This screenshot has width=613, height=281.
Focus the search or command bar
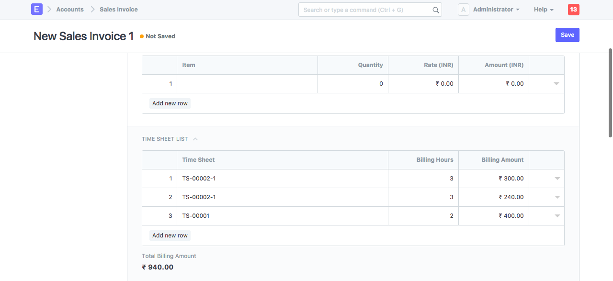pos(366,10)
